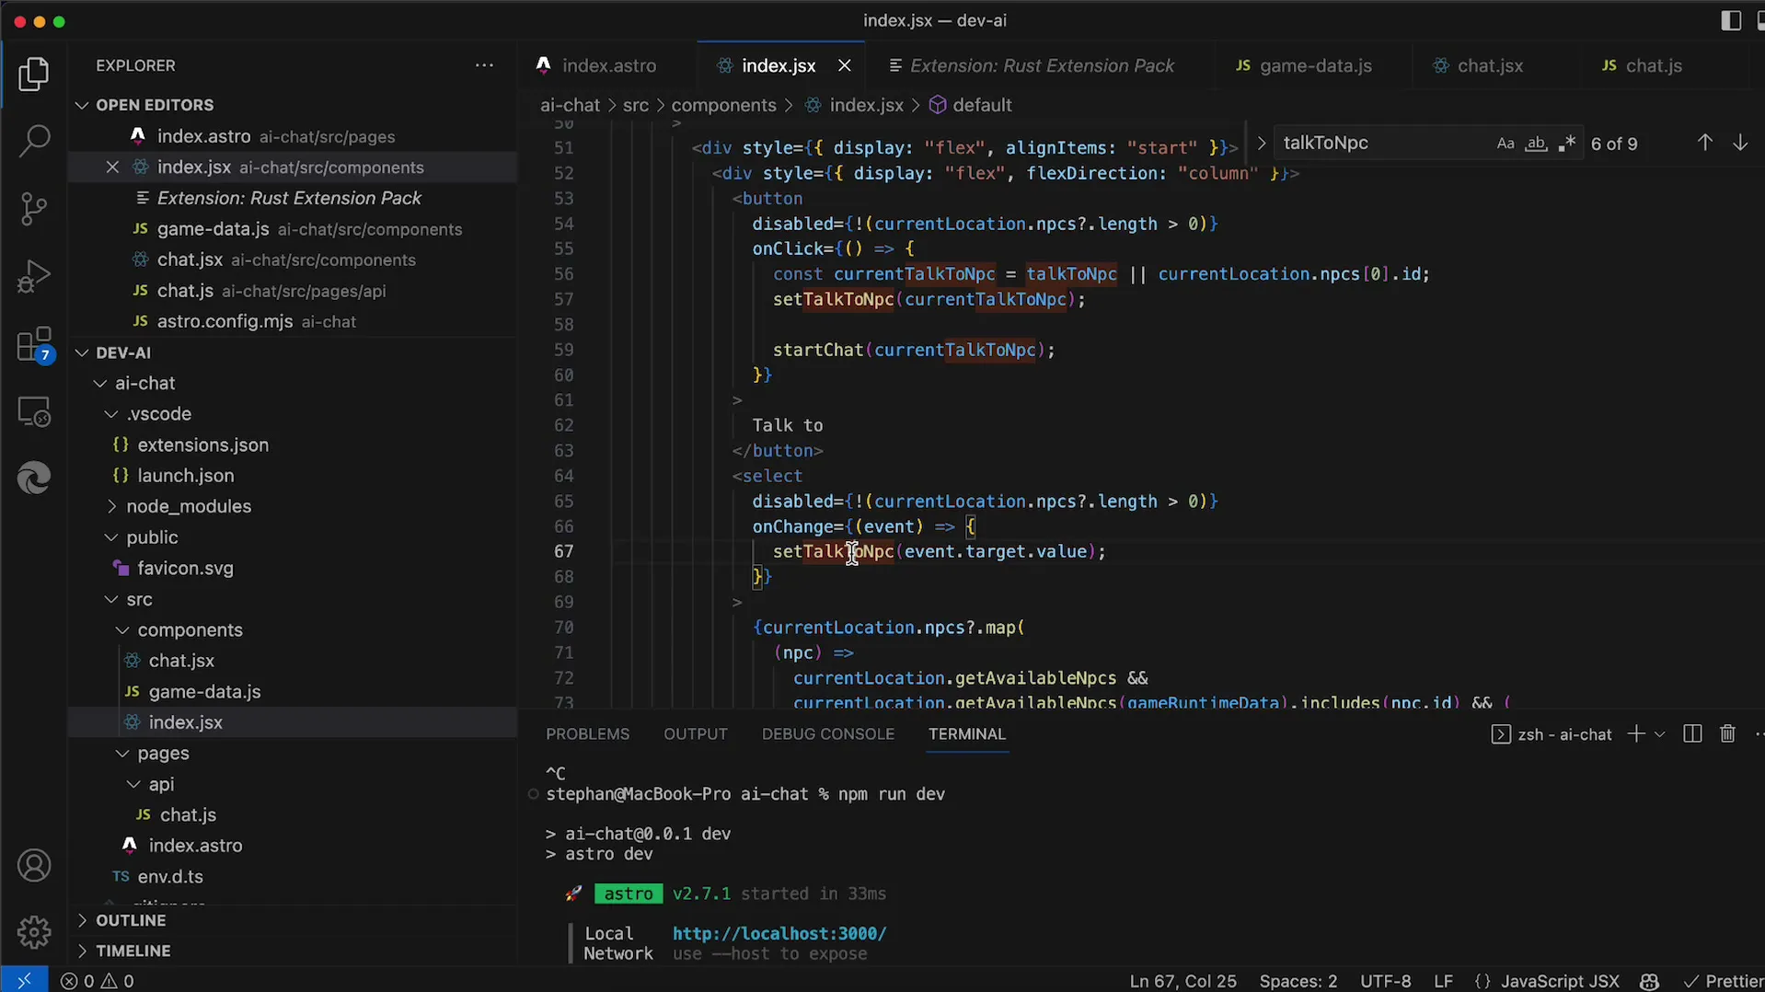The height and width of the screenshot is (992, 1765).
Task: Open Manage gear settings menu
Action: [x=34, y=932]
